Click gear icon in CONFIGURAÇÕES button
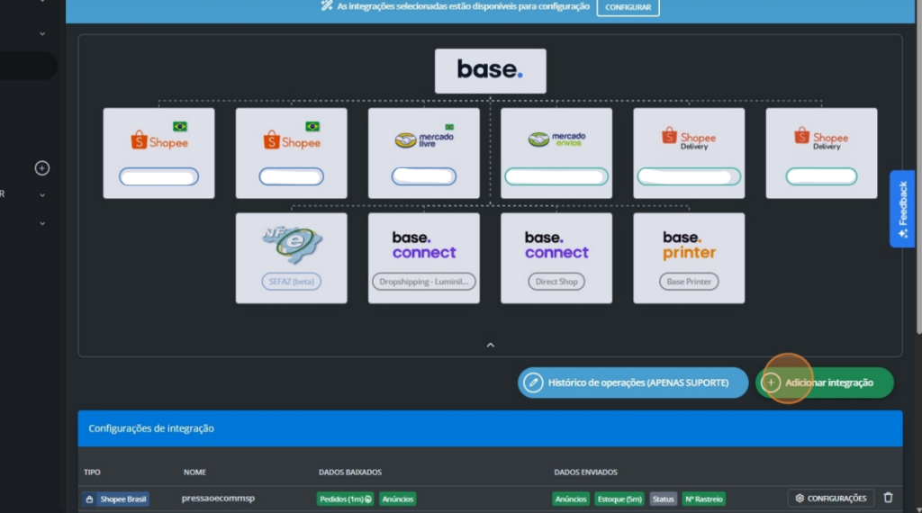 [800, 499]
